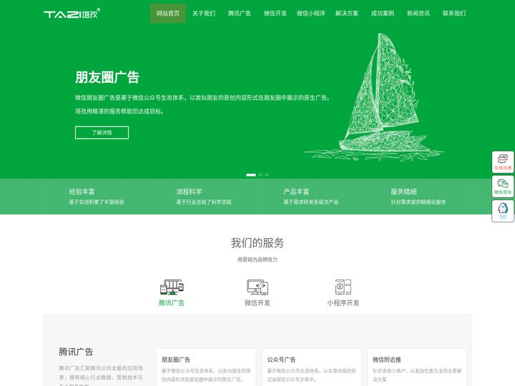Open the 在线沟通 chat widget icon

503,162
